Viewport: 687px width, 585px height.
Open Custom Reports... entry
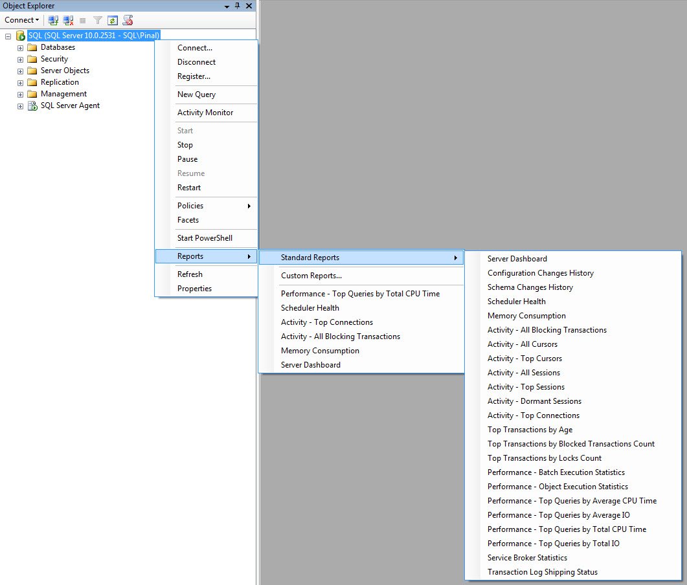[361, 276]
